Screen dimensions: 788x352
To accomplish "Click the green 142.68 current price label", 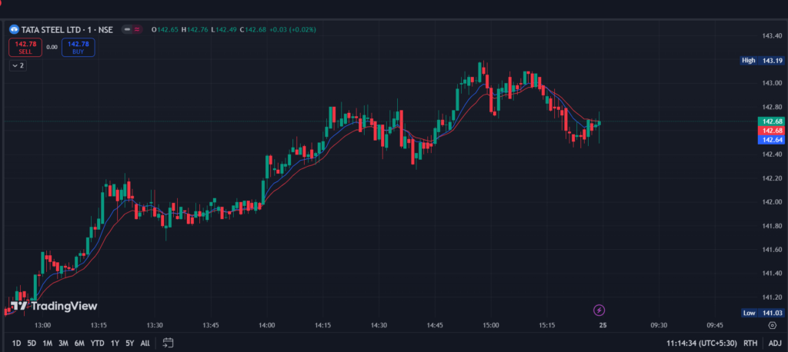I will pyautogui.click(x=772, y=121).
